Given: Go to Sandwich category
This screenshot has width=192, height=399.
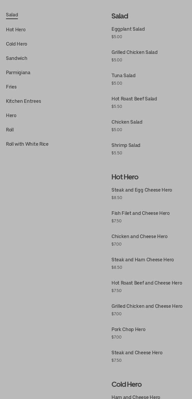Looking at the screenshot, I should 17,58.
